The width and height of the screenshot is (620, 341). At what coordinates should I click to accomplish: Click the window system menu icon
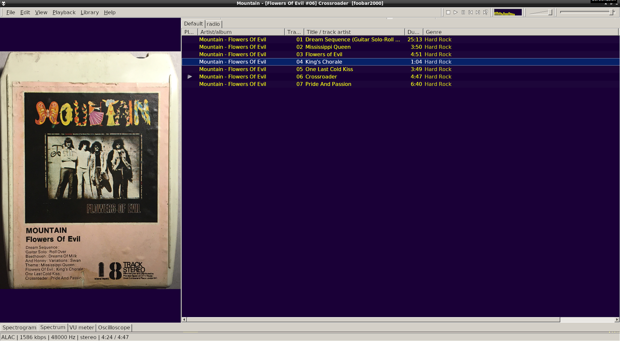(x=3, y=3)
